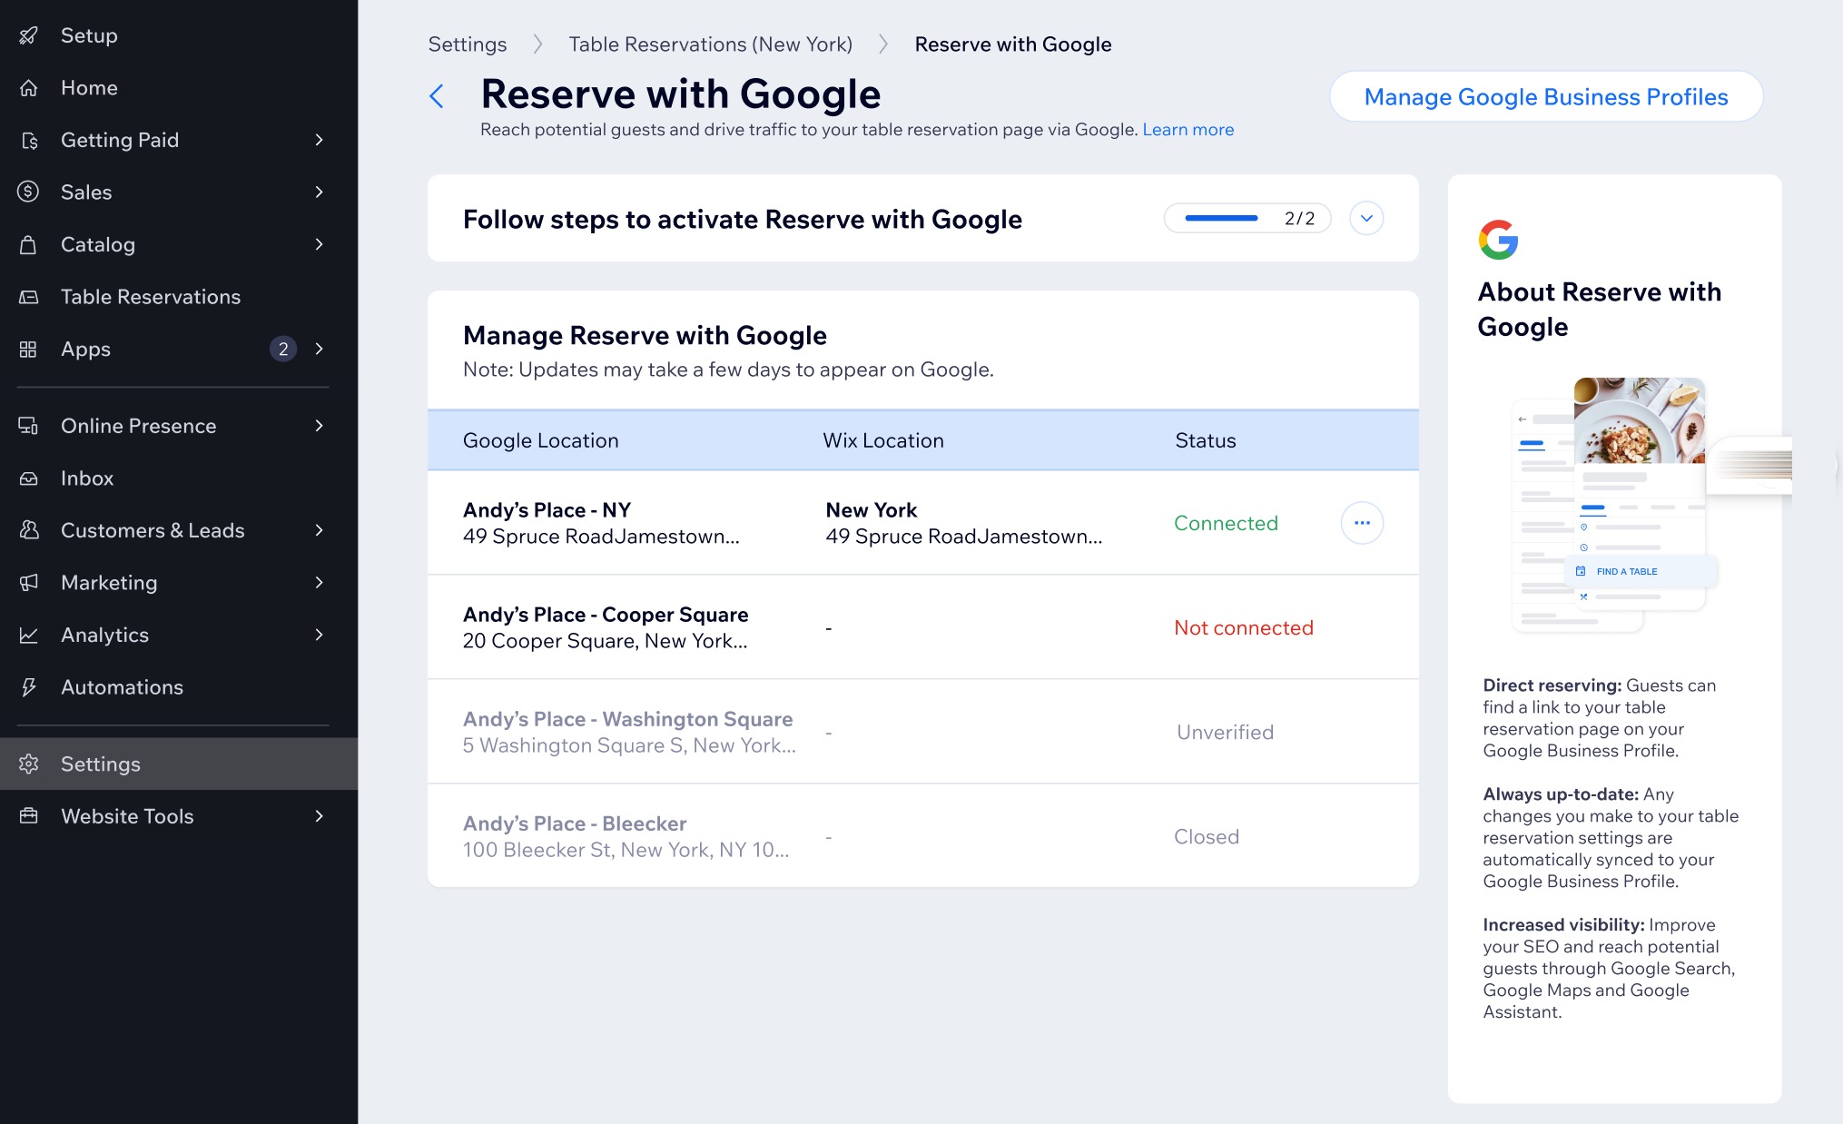Open Table Reservations menu item
The width and height of the screenshot is (1843, 1124).
[179, 297]
